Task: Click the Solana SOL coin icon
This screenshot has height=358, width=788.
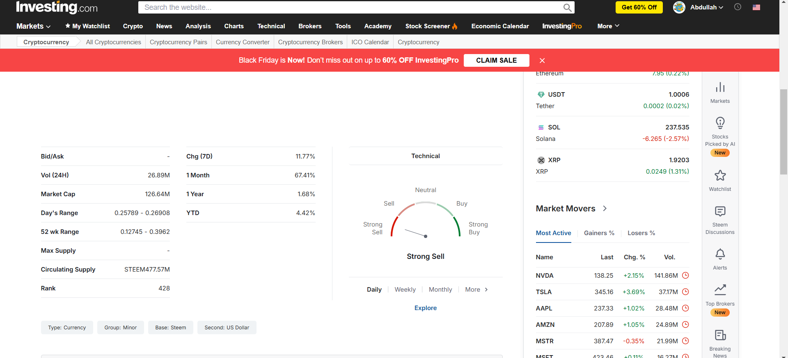Action: click(x=541, y=127)
